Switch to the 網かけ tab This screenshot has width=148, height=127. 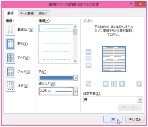pos(43,13)
